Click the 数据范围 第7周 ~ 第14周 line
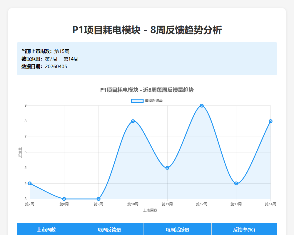Image resolution: width=294 pixels, height=235 pixels. [50, 59]
